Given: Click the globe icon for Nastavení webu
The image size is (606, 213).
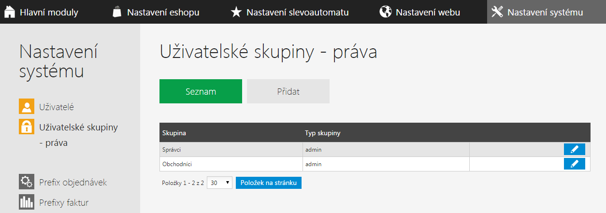Looking at the screenshot, I should (385, 12).
